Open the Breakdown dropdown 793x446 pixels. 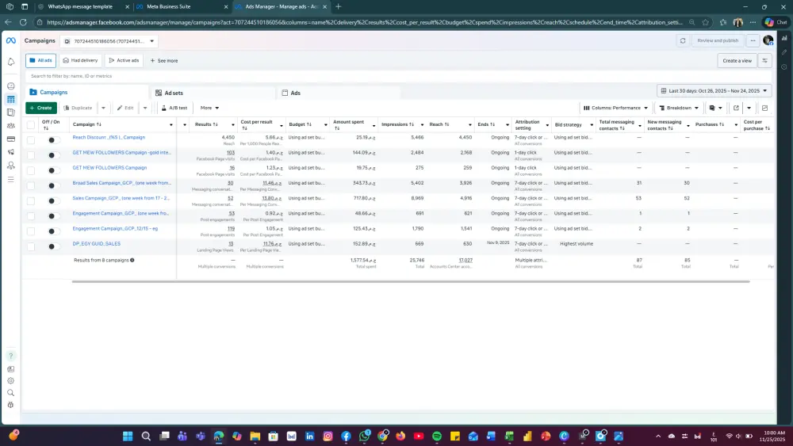tap(679, 108)
